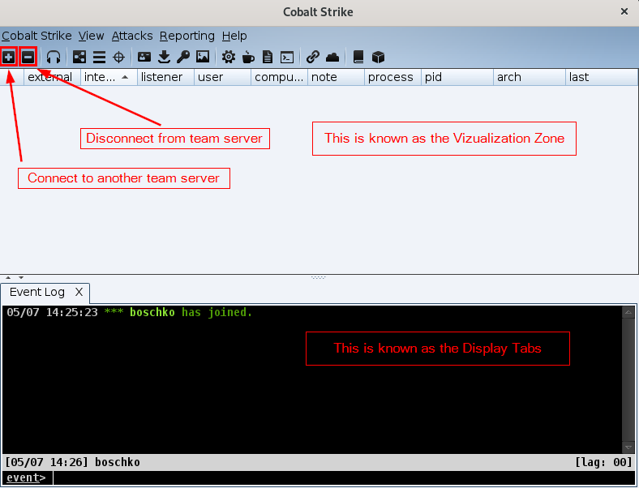Open the Help book icon

point(358,57)
